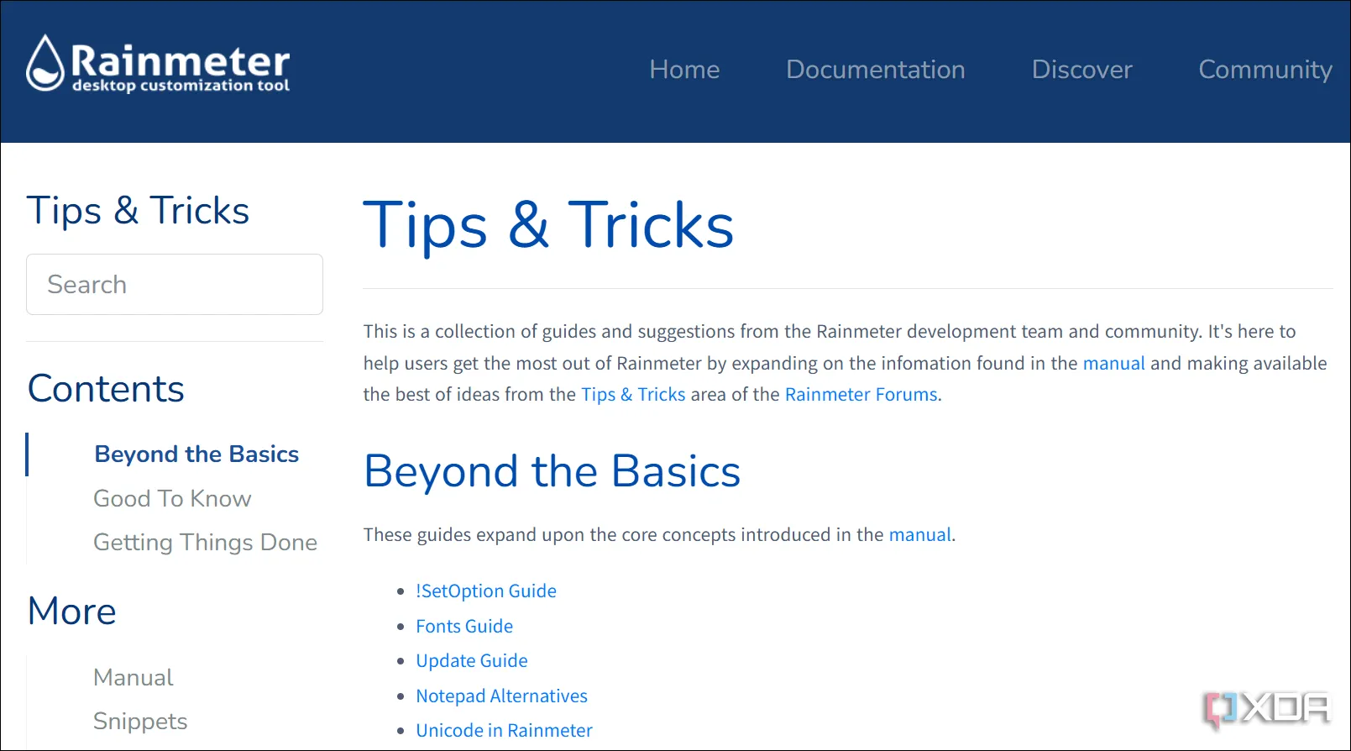This screenshot has height=751, width=1351.
Task: Open the Snippets sidebar link
Action: 140,722
